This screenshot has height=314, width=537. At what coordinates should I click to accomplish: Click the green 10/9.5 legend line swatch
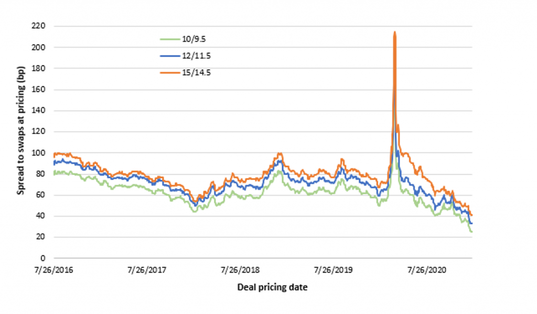(x=170, y=38)
